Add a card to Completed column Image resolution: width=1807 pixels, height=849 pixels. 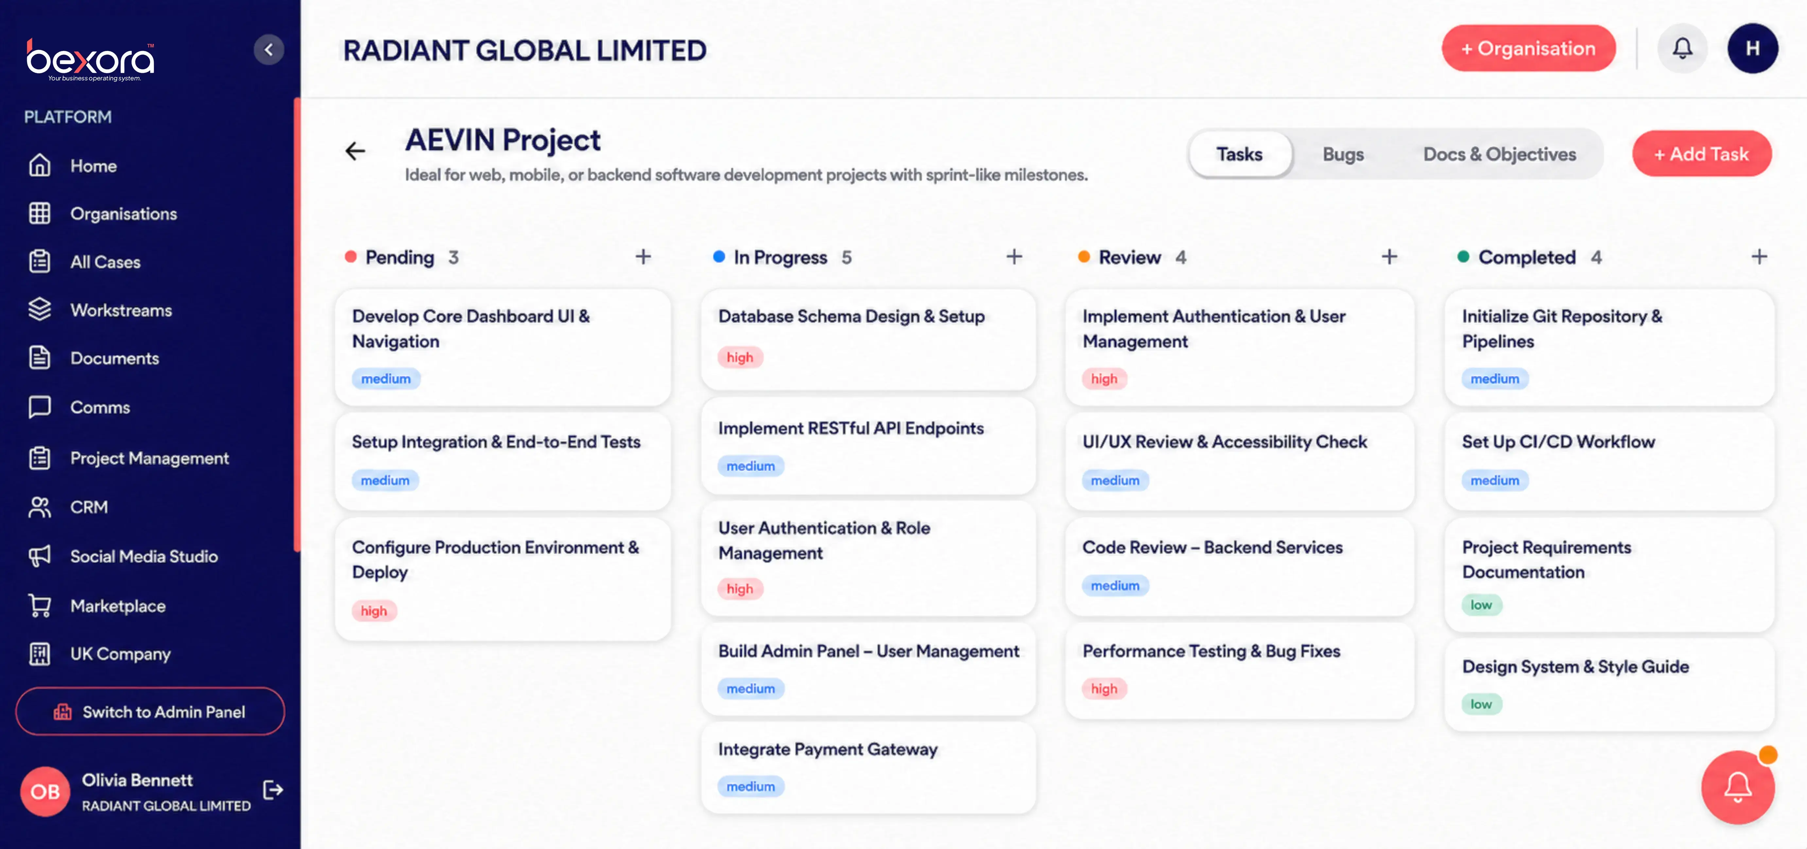[1759, 257]
